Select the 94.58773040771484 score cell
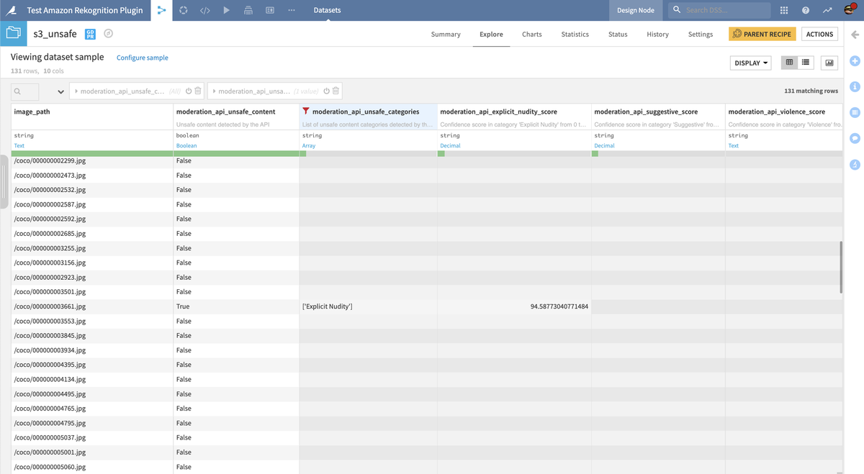This screenshot has height=474, width=864. [x=515, y=306]
